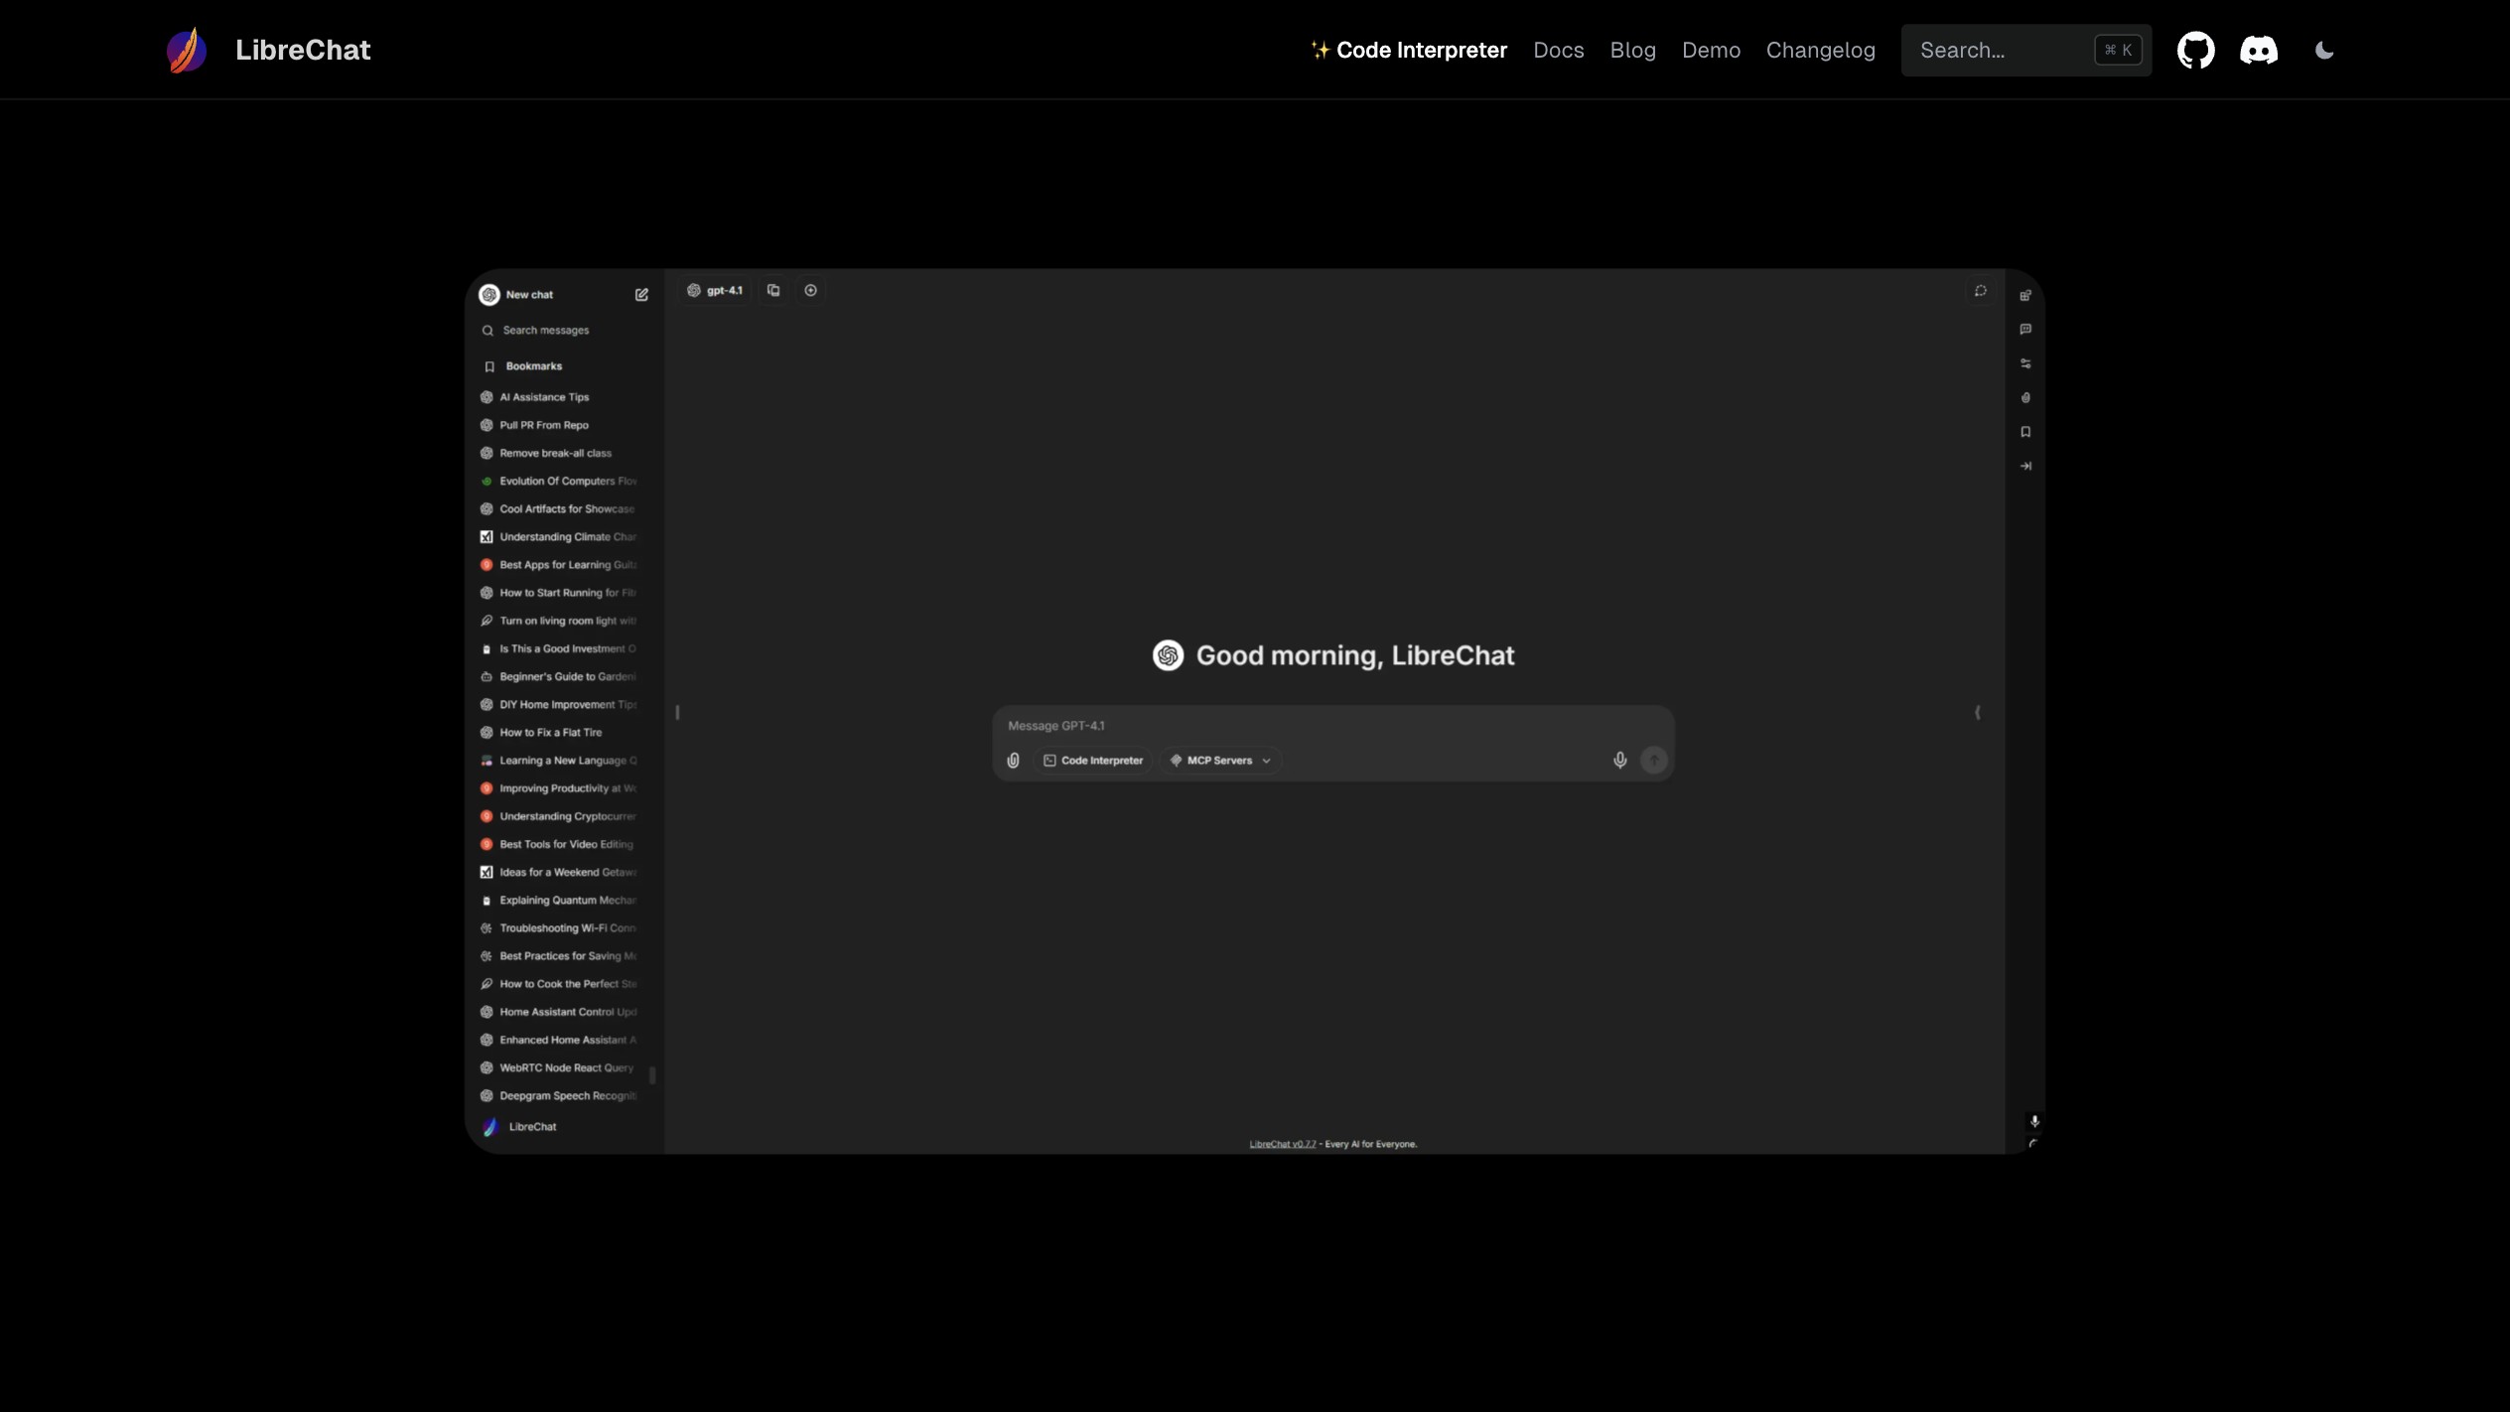Viewport: 2510px width, 1412px height.
Task: Open the Discord server icon
Action: 2258,50
